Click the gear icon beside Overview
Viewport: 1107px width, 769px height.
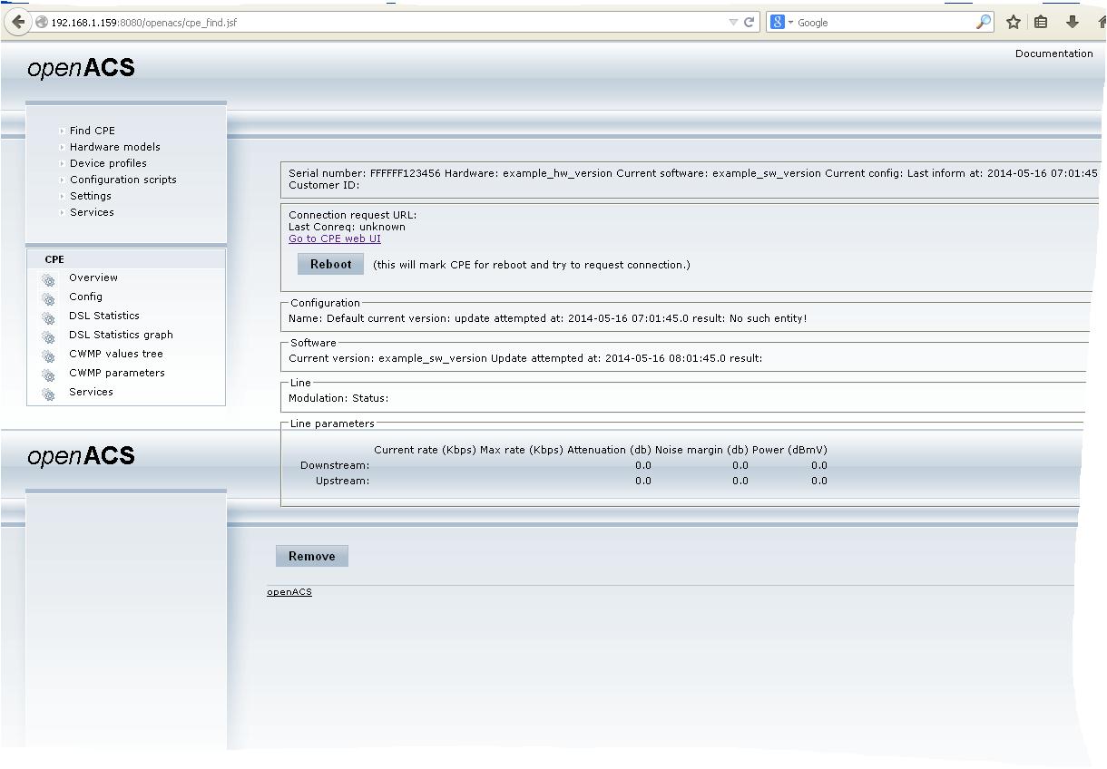pos(48,279)
